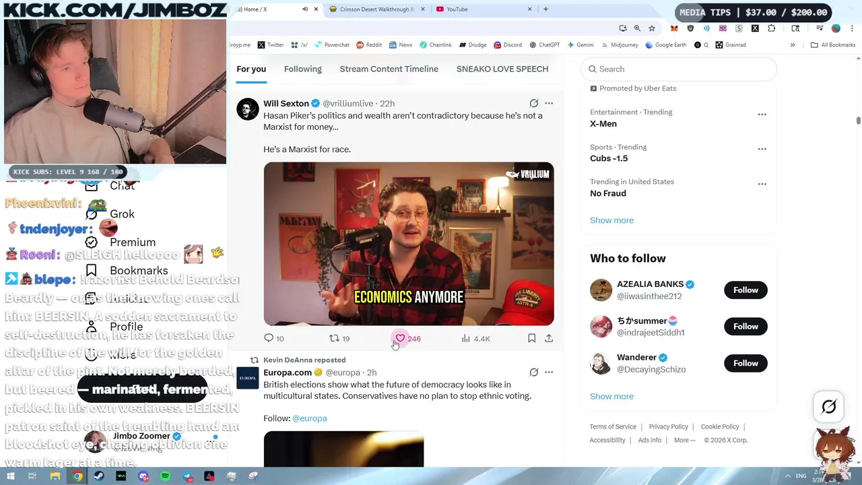Switch to YouTube browser tab
The width and height of the screenshot is (862, 485).
pos(484,9)
